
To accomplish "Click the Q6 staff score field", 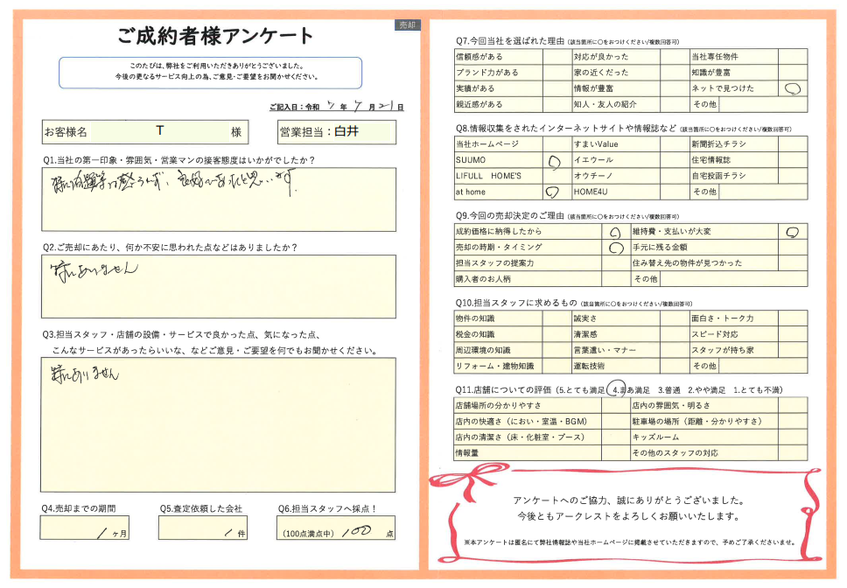I will 336,528.
